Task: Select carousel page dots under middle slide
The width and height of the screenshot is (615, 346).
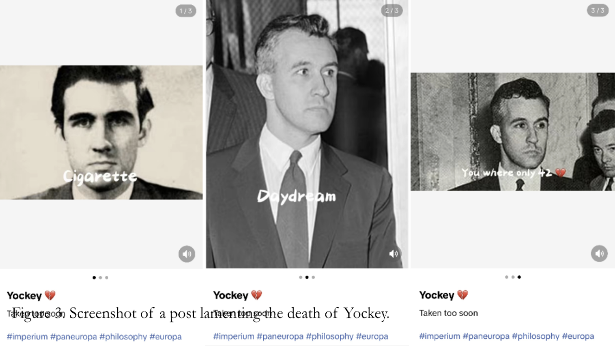Action: coord(307,277)
